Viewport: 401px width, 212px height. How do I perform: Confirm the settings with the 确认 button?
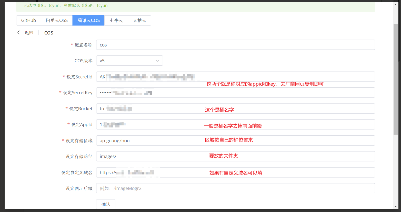point(106,204)
